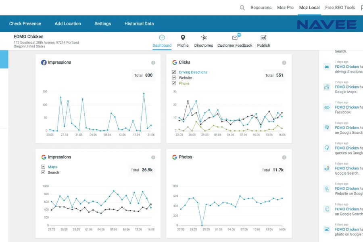Click the Directories tab label
363x242 pixels.
[x=204, y=46]
